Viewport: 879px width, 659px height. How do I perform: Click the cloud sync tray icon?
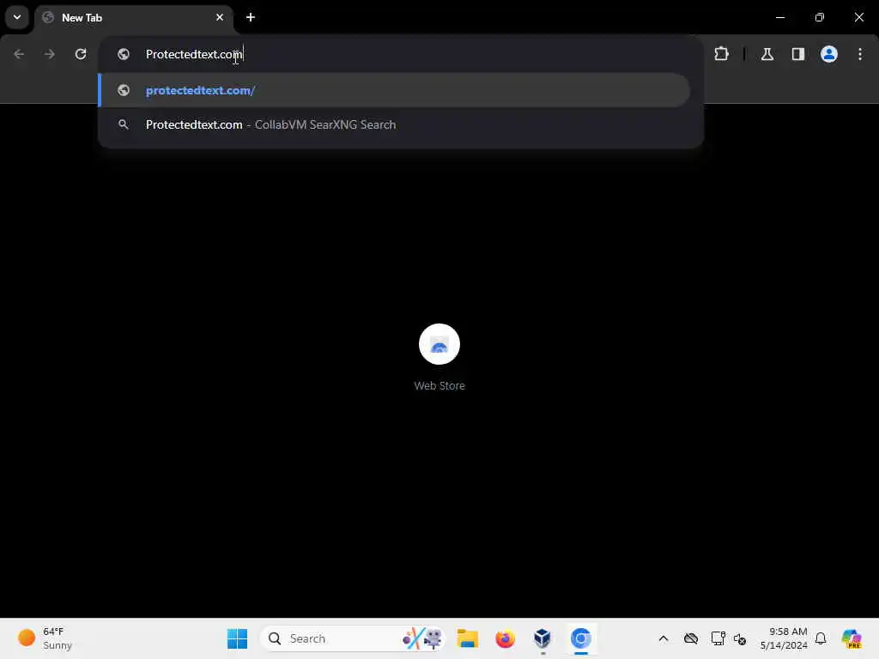[x=691, y=638]
